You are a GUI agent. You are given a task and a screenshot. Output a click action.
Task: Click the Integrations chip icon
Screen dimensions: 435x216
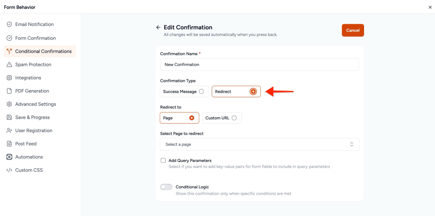[9, 78]
